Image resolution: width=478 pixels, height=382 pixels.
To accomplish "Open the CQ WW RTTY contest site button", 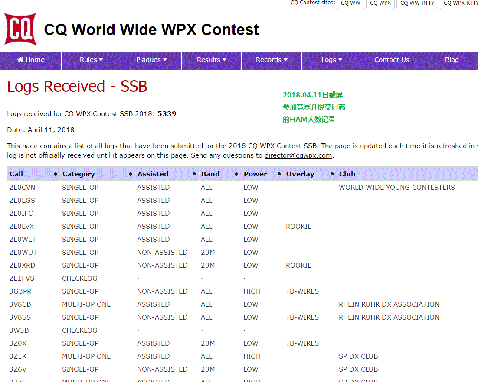I will (417, 3).
